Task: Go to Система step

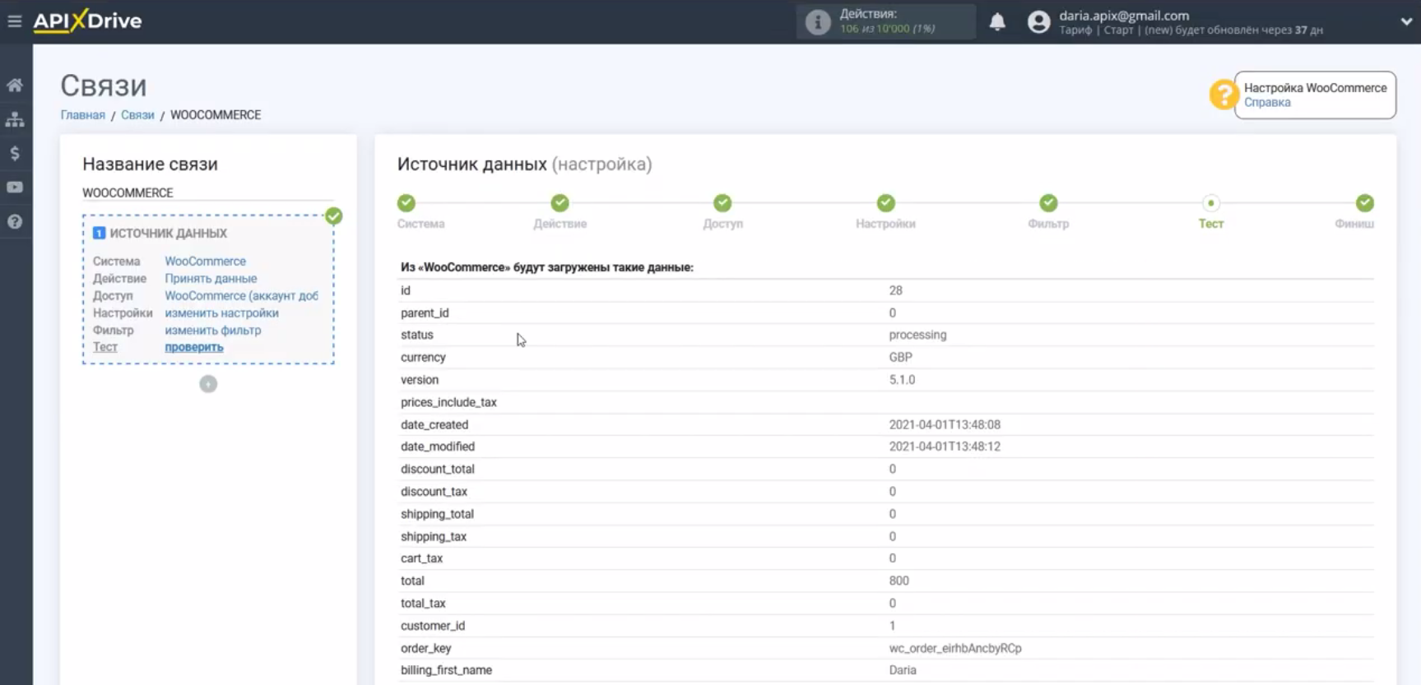Action: (406, 203)
